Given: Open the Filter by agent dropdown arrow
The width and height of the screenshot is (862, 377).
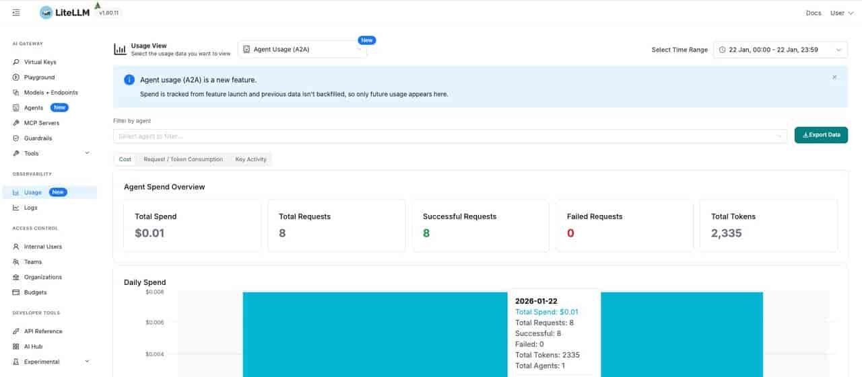Looking at the screenshot, I should click(780, 136).
